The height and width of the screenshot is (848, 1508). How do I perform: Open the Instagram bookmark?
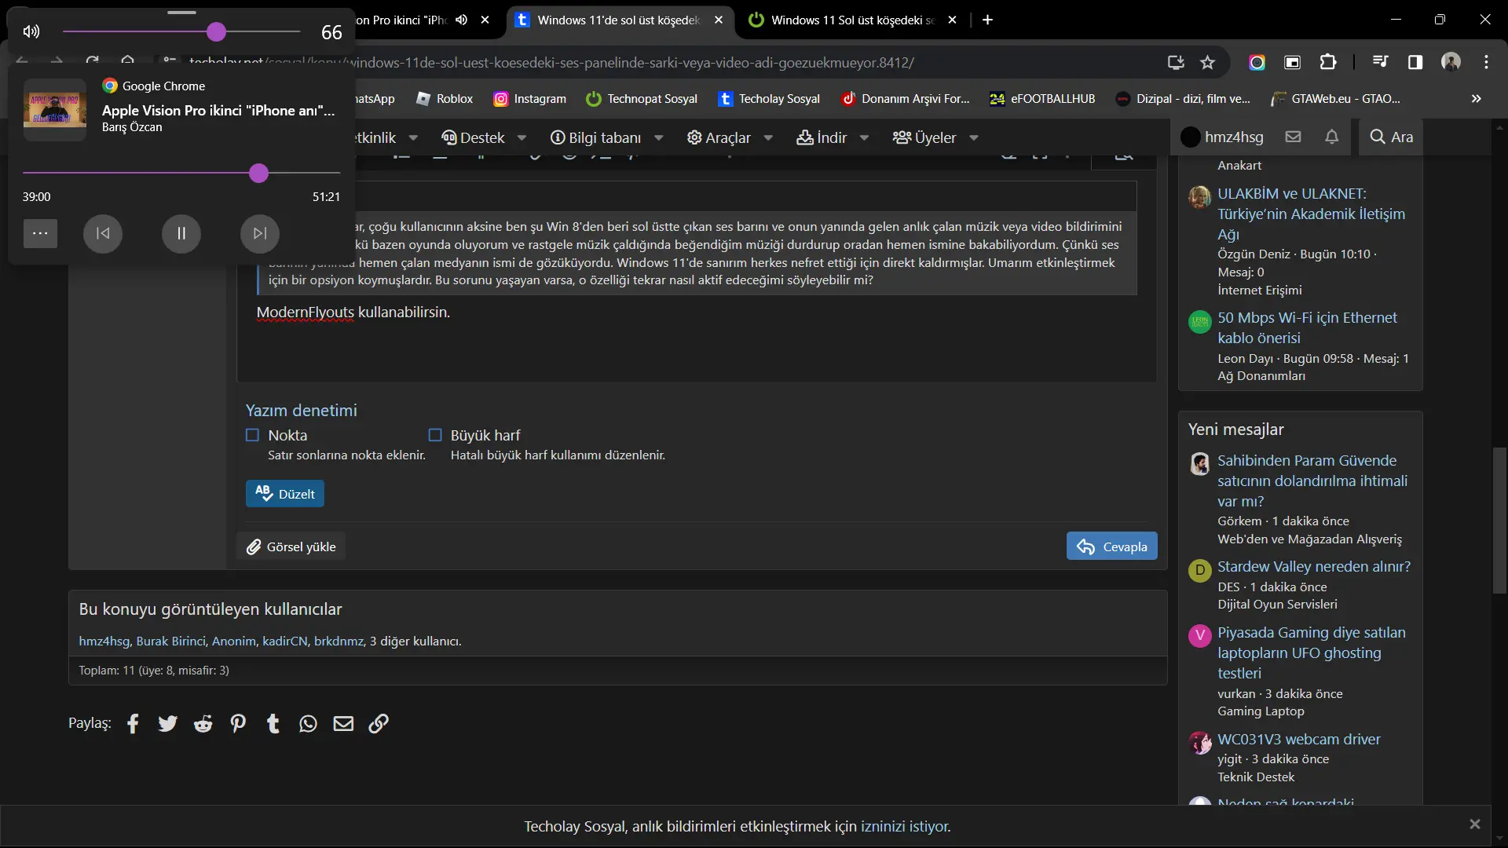pyautogui.click(x=530, y=99)
